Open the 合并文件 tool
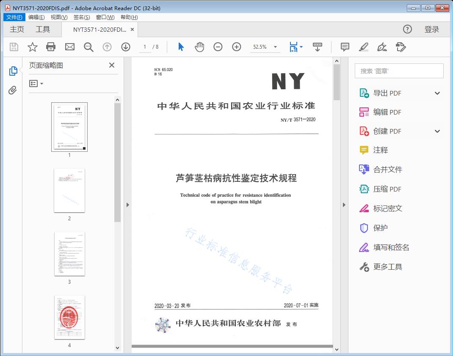The width and height of the screenshot is (453, 356). 387,170
